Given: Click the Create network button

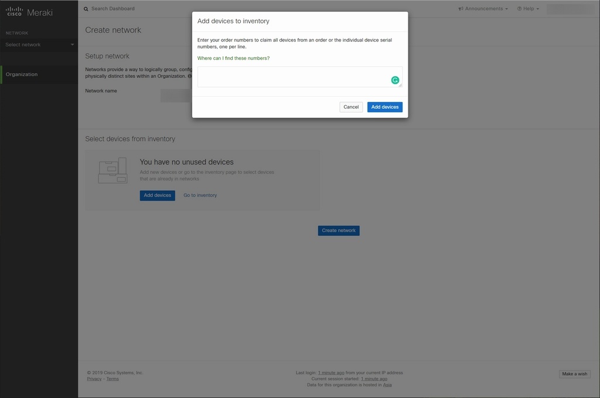Looking at the screenshot, I should click(x=339, y=231).
